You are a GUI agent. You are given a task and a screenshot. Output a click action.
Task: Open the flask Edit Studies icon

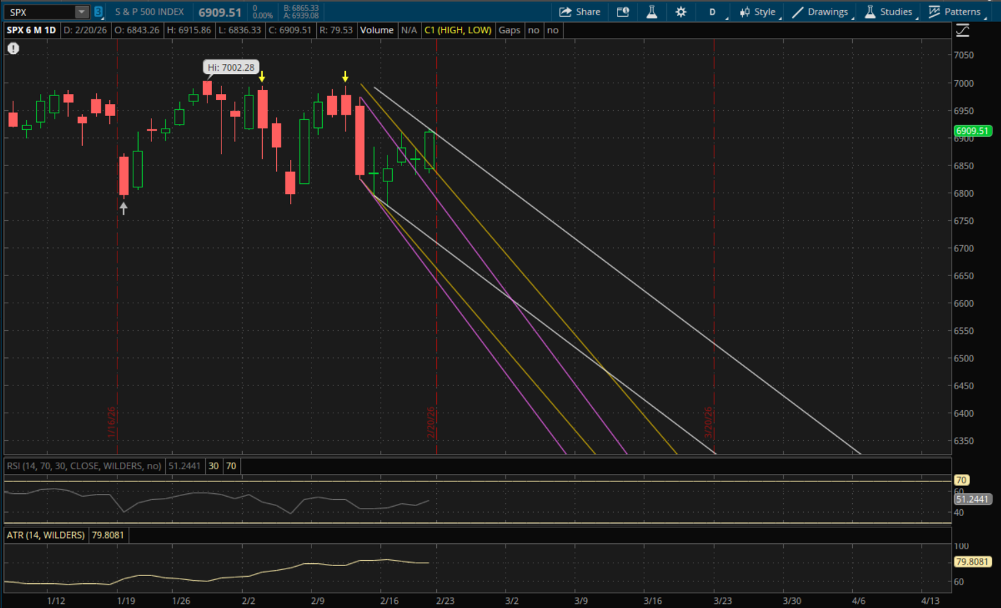click(x=652, y=12)
